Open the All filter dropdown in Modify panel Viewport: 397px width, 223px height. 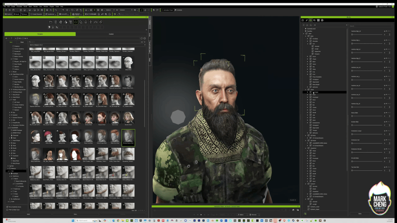pyautogui.click(x=330, y=25)
